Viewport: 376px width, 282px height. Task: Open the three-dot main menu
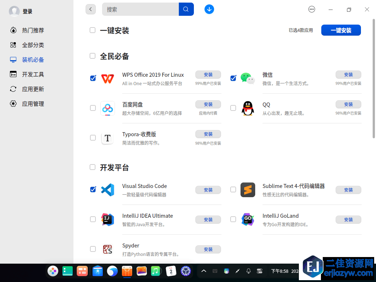[312, 10]
